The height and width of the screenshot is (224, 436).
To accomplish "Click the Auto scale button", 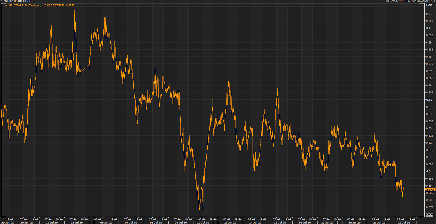I will click(x=429, y=215).
